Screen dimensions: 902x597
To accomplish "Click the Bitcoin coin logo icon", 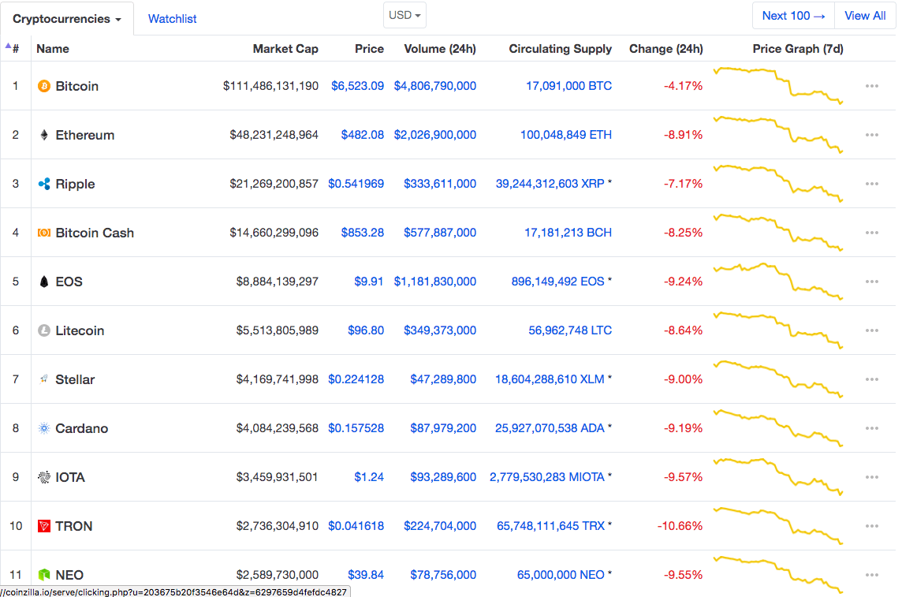I will point(43,86).
